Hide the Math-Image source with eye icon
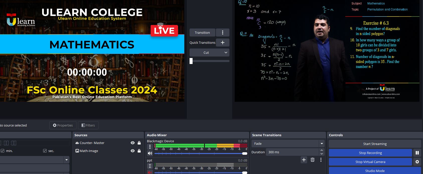423x174 pixels. (133, 151)
